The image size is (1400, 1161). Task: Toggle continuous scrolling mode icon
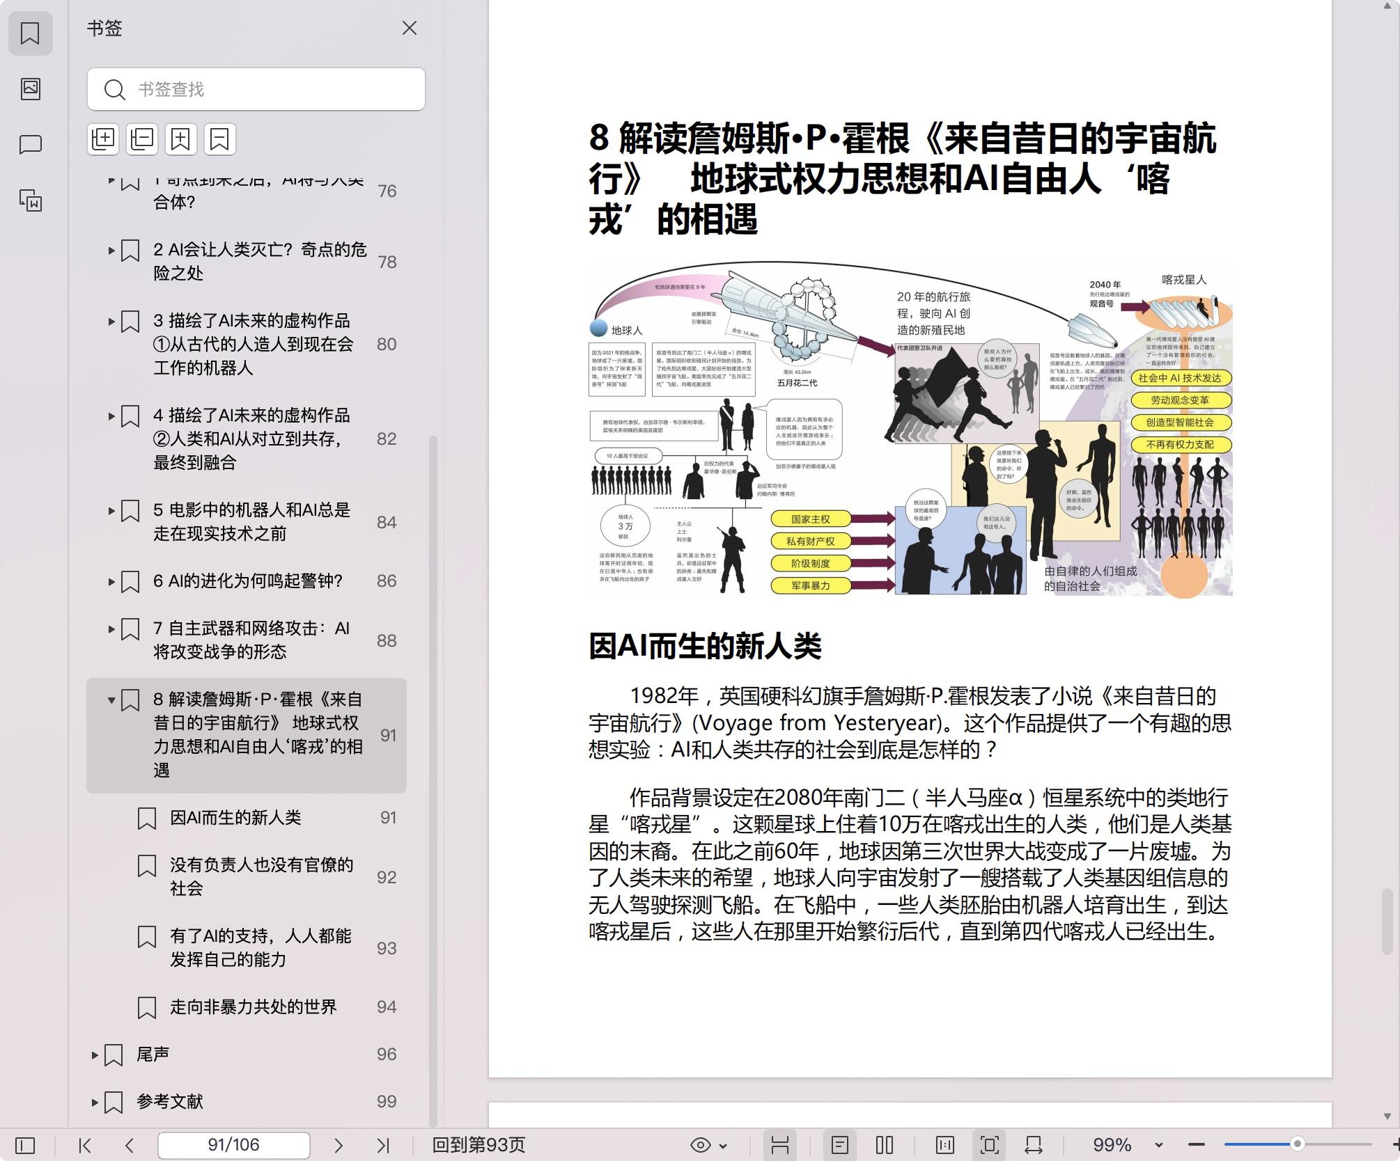coord(780,1145)
